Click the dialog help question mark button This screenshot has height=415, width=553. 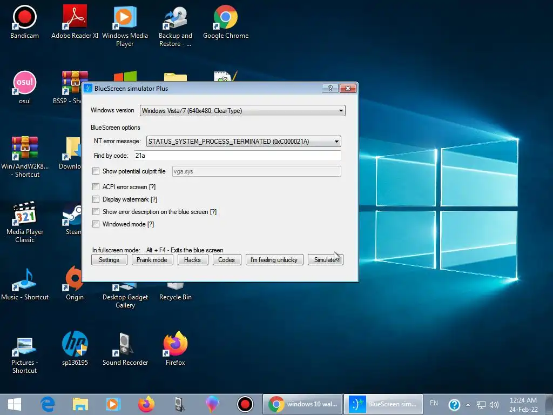click(330, 88)
